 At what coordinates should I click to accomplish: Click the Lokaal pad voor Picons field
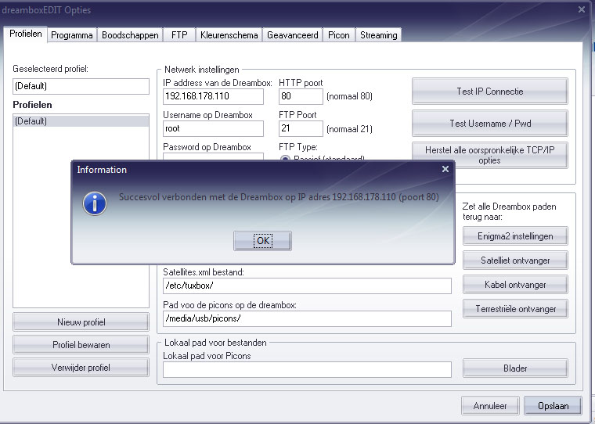(307, 369)
